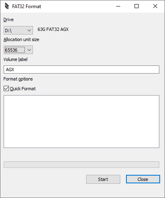Minimize the FAT32 Format window

[118, 6]
